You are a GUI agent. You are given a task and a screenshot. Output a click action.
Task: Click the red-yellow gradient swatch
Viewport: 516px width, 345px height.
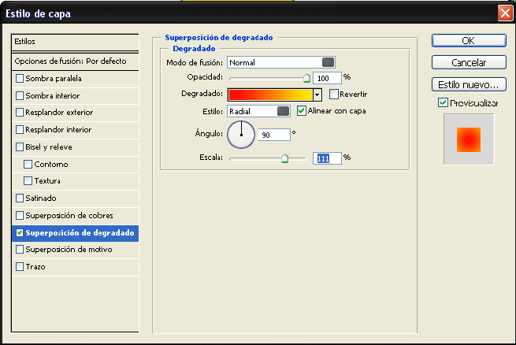coord(270,95)
